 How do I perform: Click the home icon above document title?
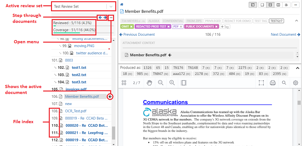(x=122, y=4)
